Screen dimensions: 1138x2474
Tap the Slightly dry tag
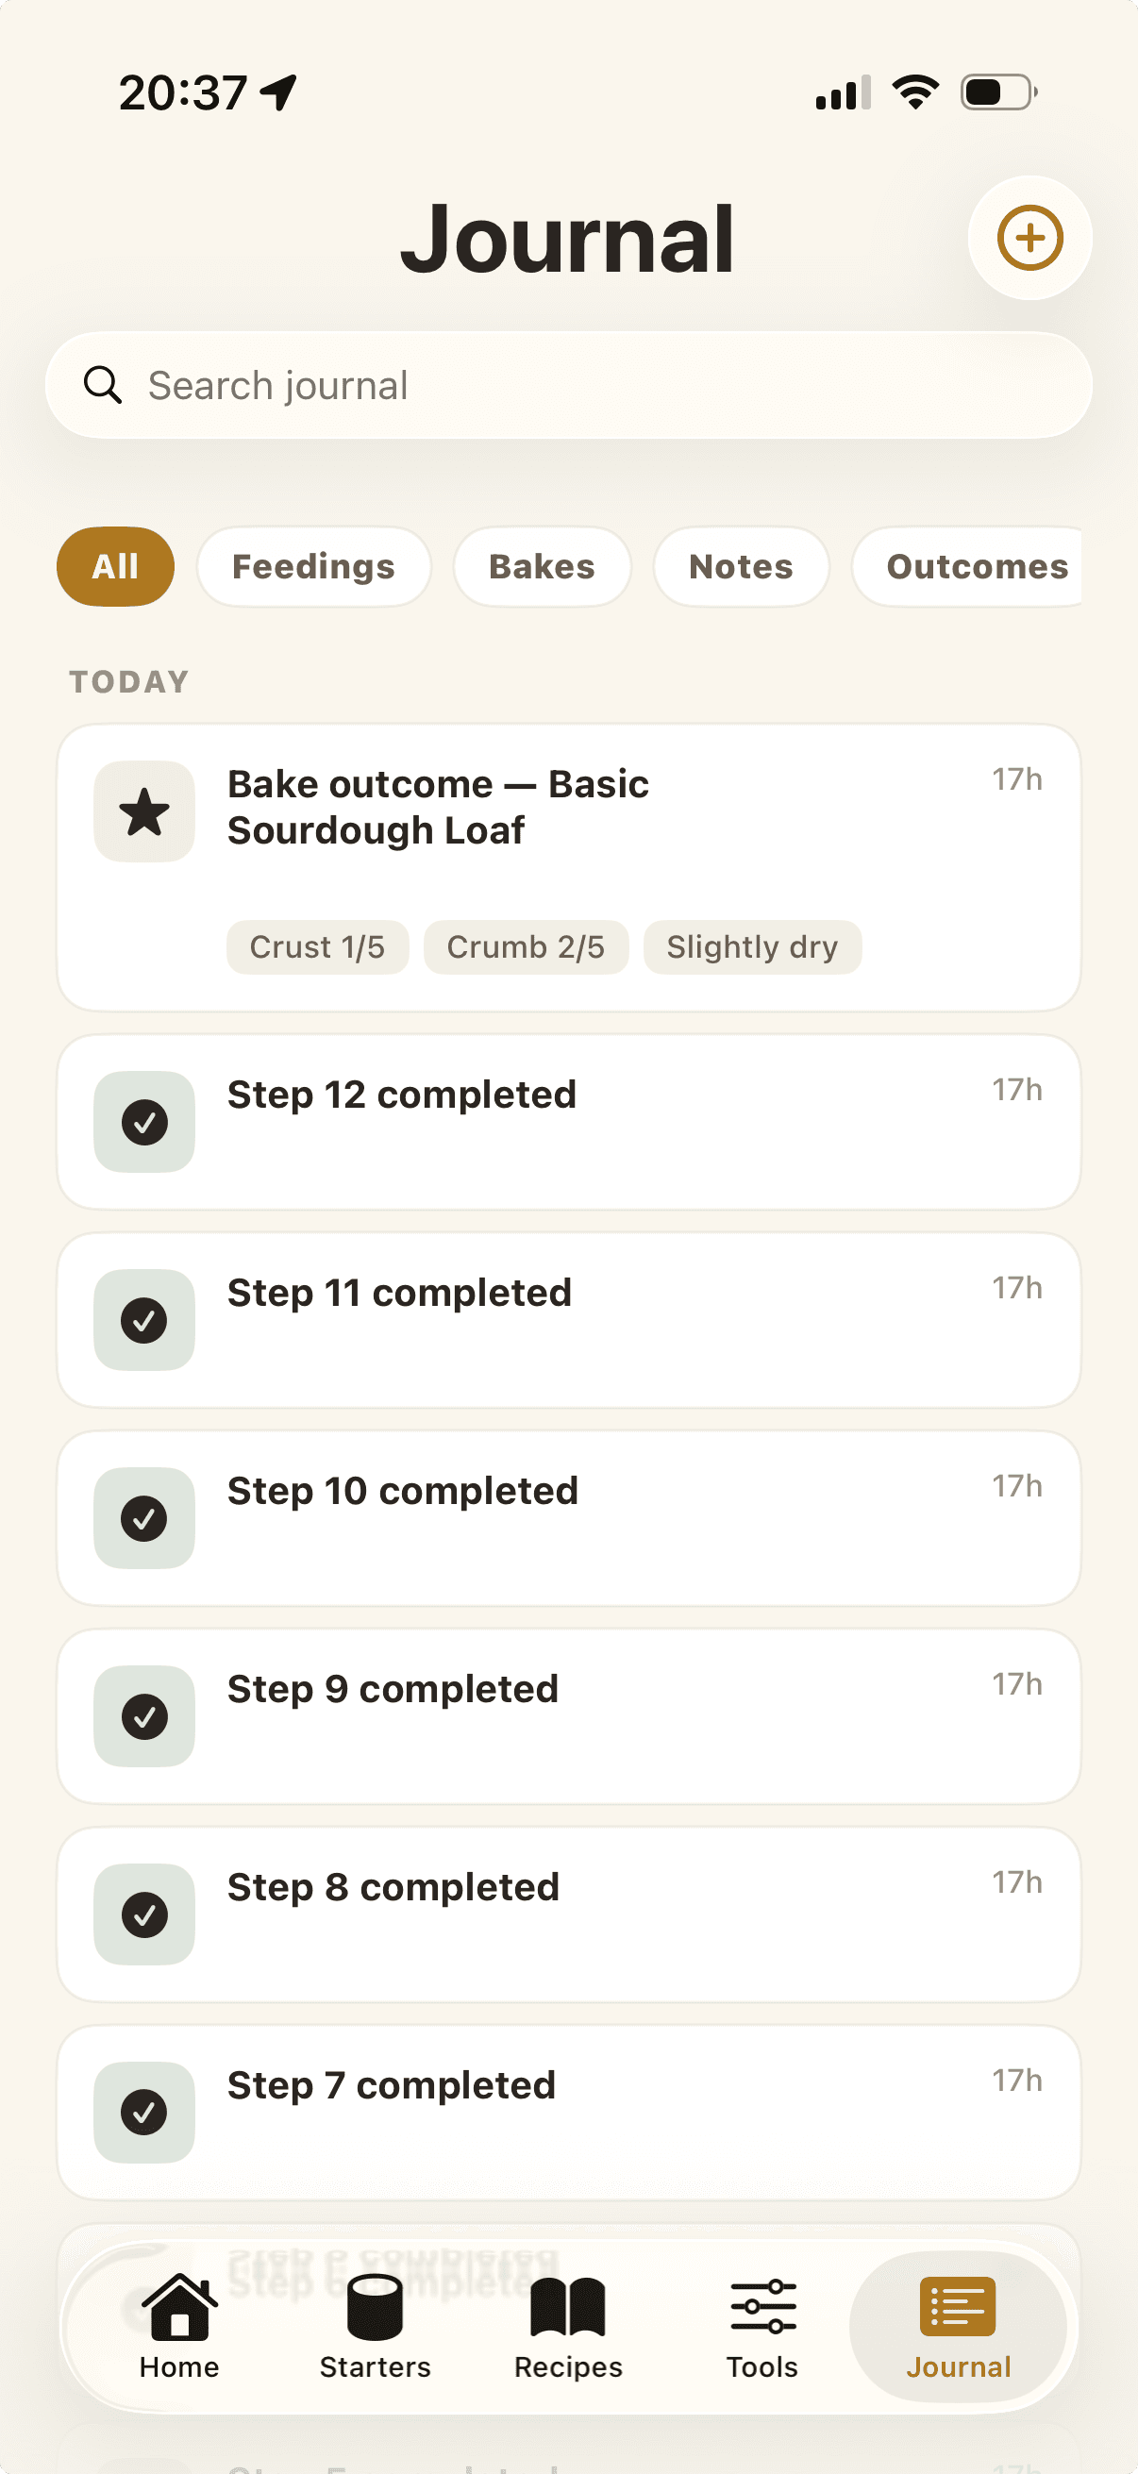(x=752, y=948)
